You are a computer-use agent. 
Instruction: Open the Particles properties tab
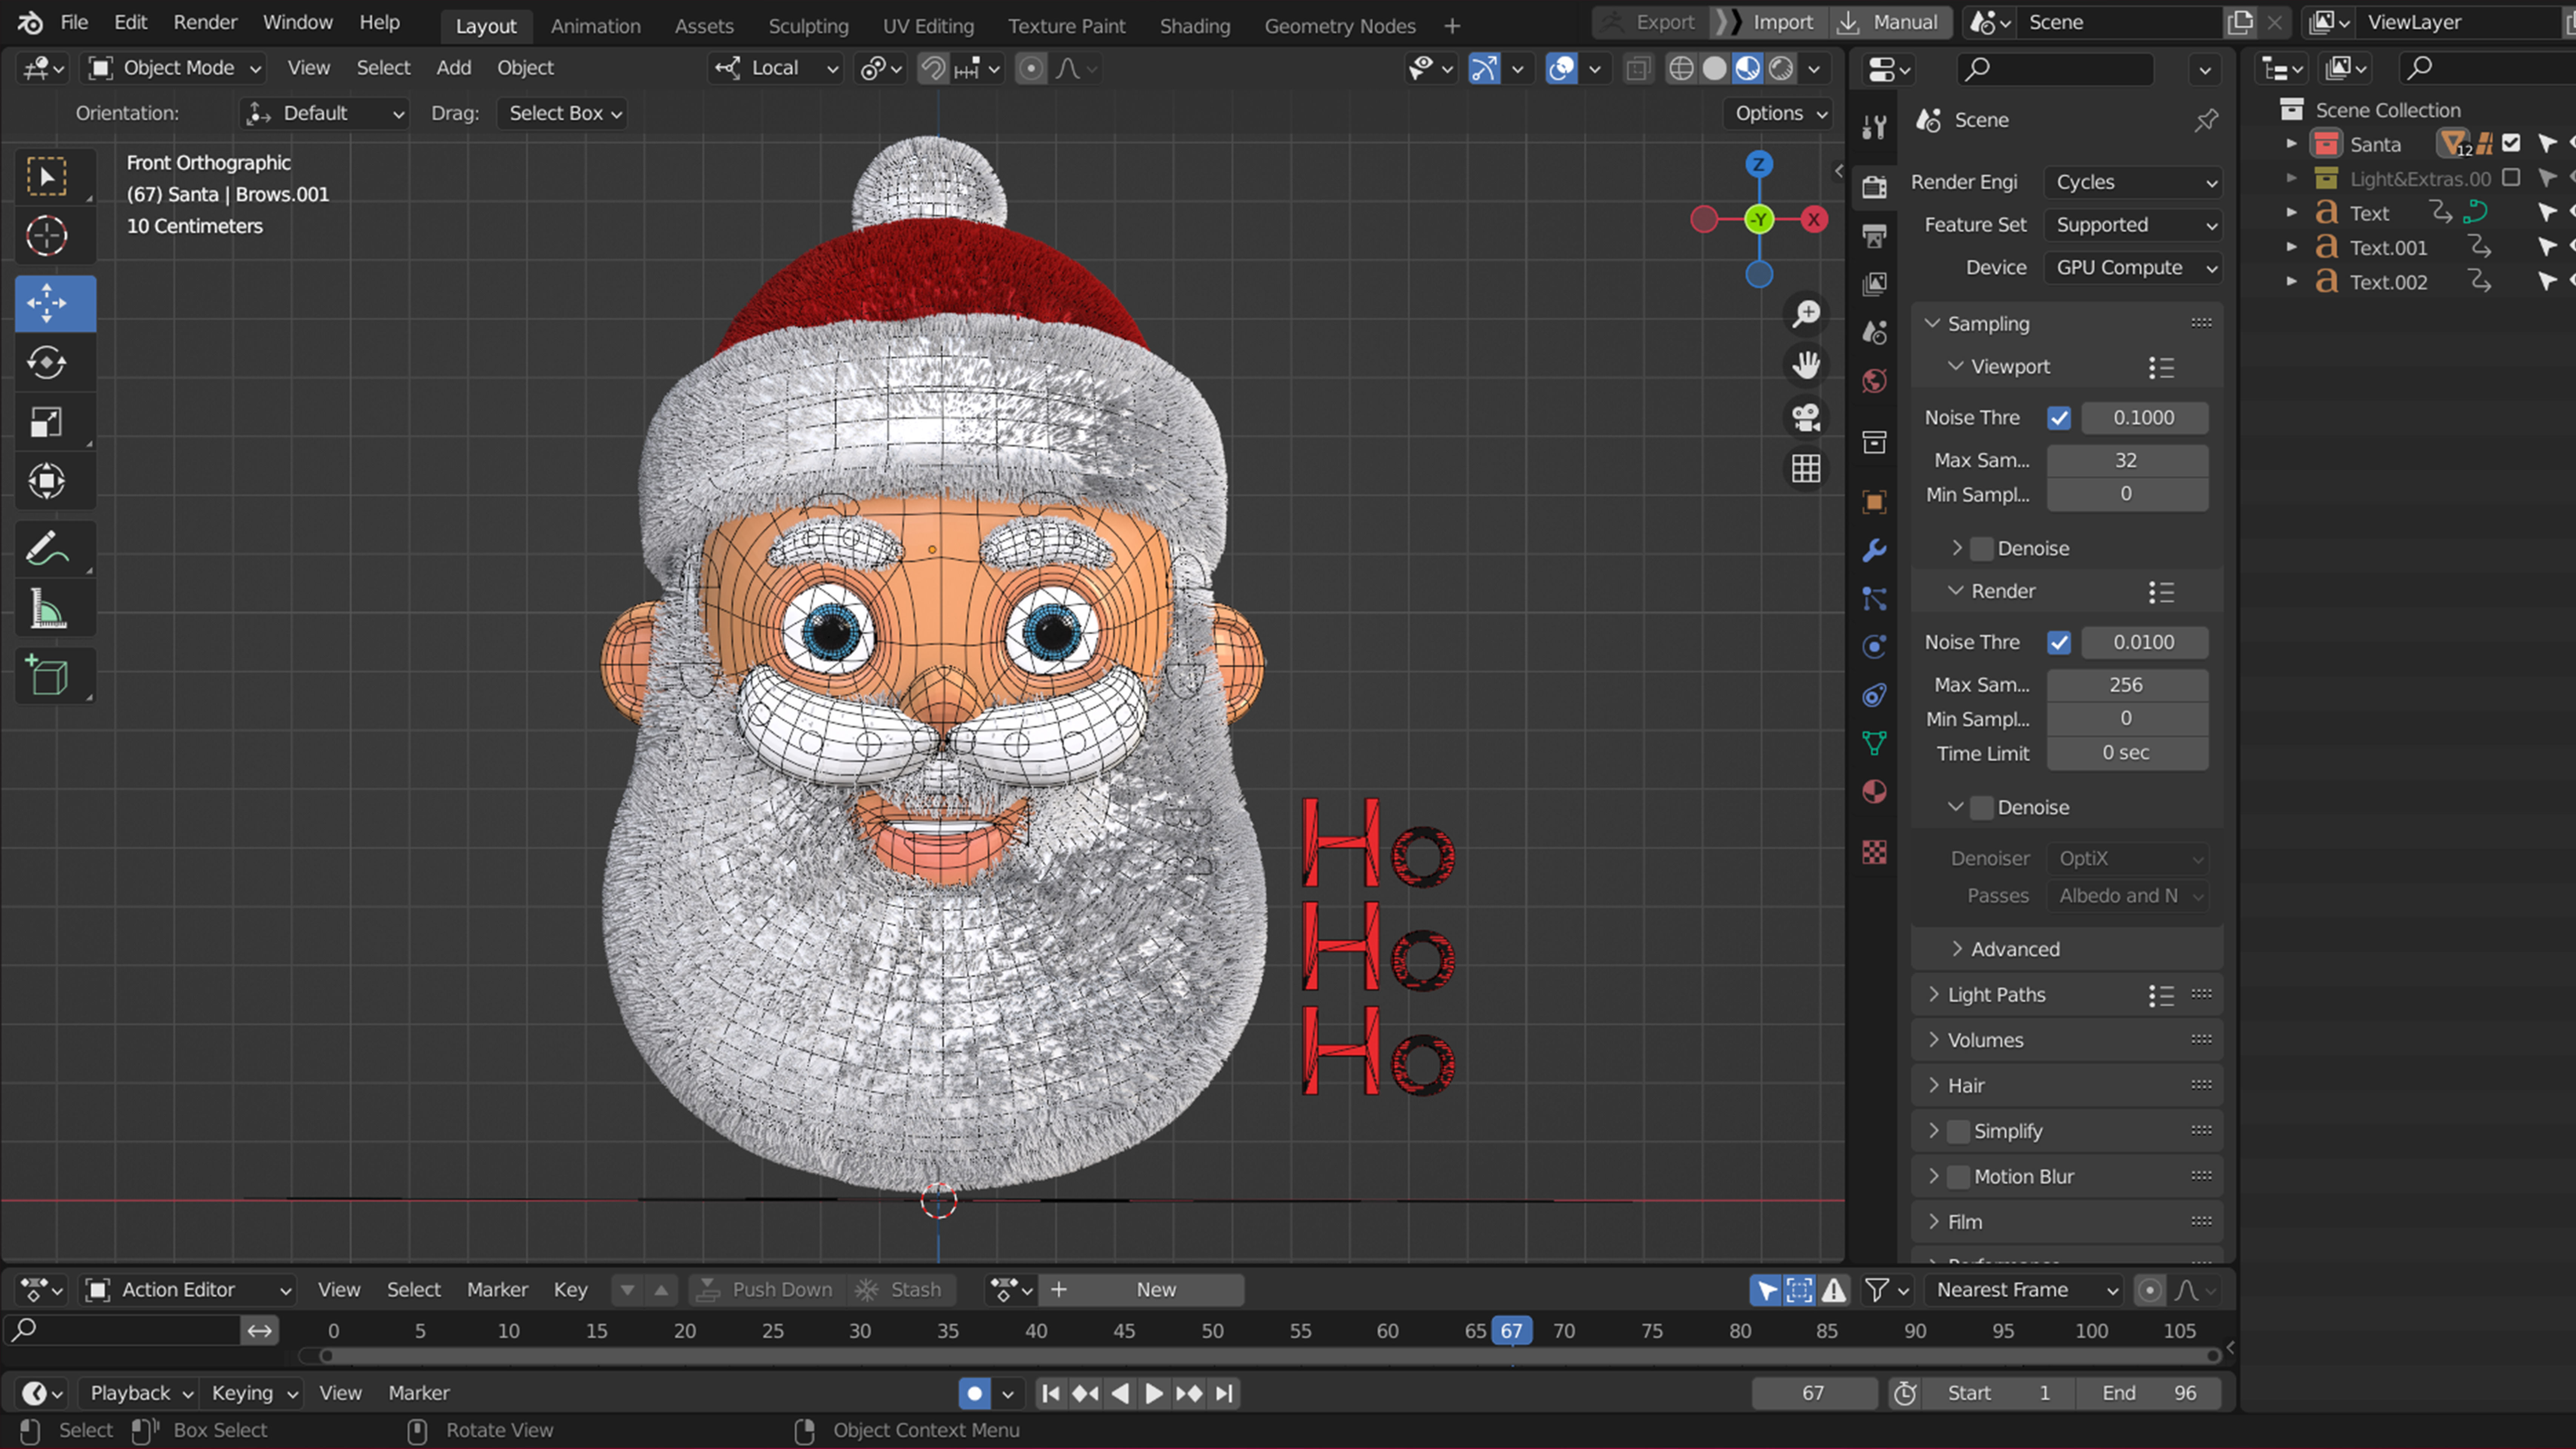point(1875,598)
